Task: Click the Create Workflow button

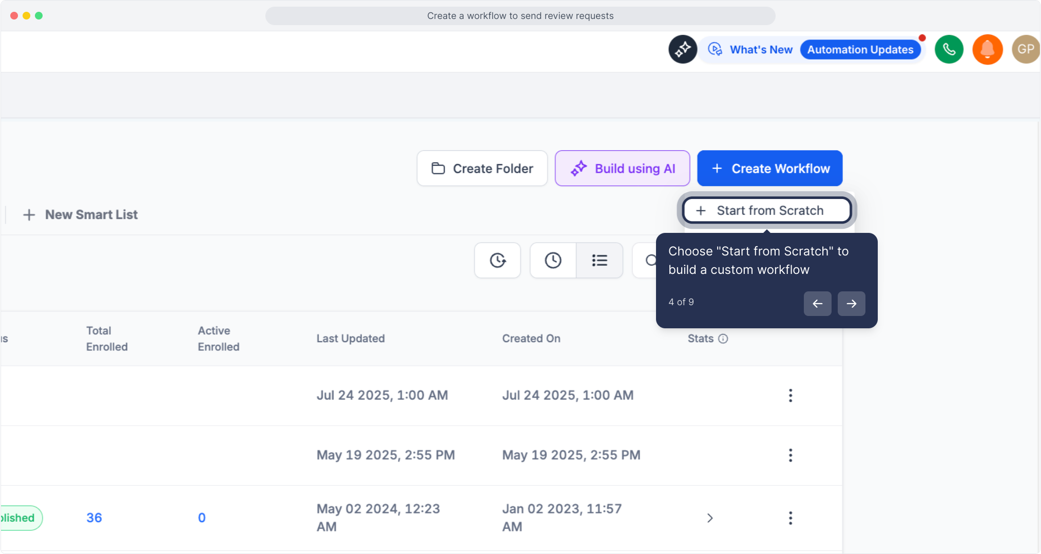Action: [769, 168]
